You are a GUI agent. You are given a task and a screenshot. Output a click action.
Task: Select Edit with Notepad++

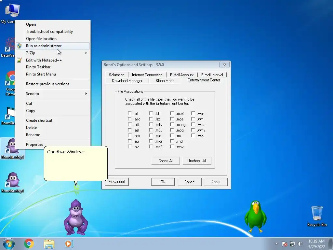click(x=52, y=60)
